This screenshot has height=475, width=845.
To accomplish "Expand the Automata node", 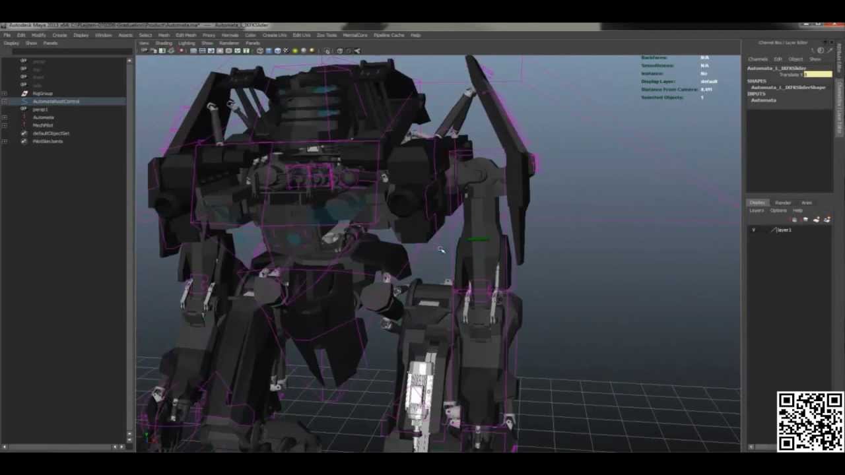I will point(5,117).
